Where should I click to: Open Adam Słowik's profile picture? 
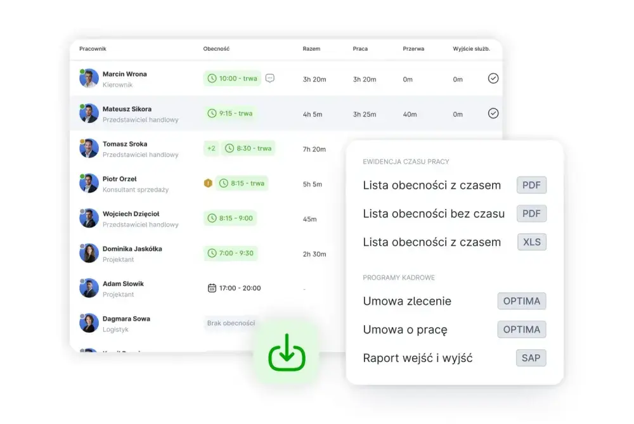(89, 288)
